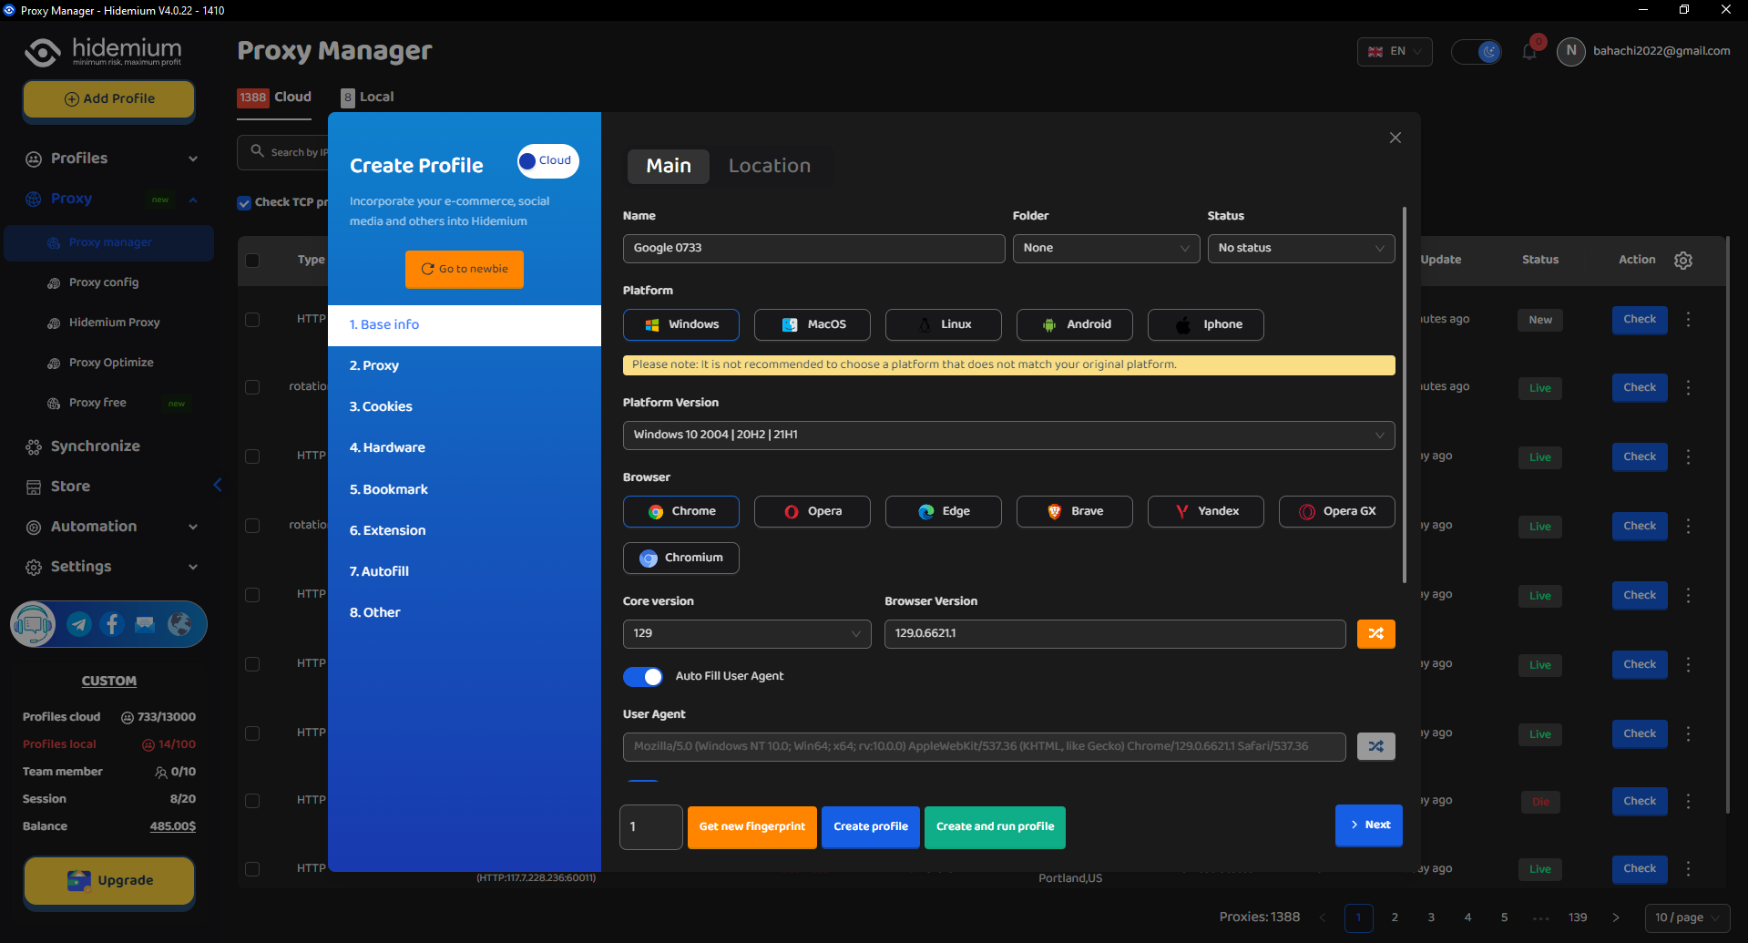Collapse the Proxy sidebar section
This screenshot has width=1748, height=943.
109,199
